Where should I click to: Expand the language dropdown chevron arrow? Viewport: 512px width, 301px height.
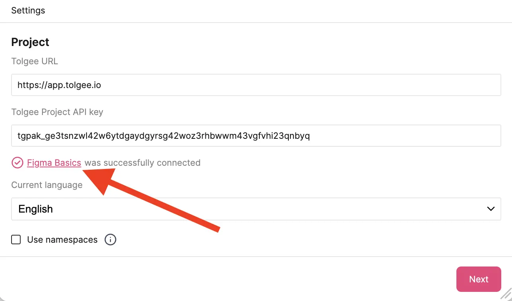(x=491, y=209)
